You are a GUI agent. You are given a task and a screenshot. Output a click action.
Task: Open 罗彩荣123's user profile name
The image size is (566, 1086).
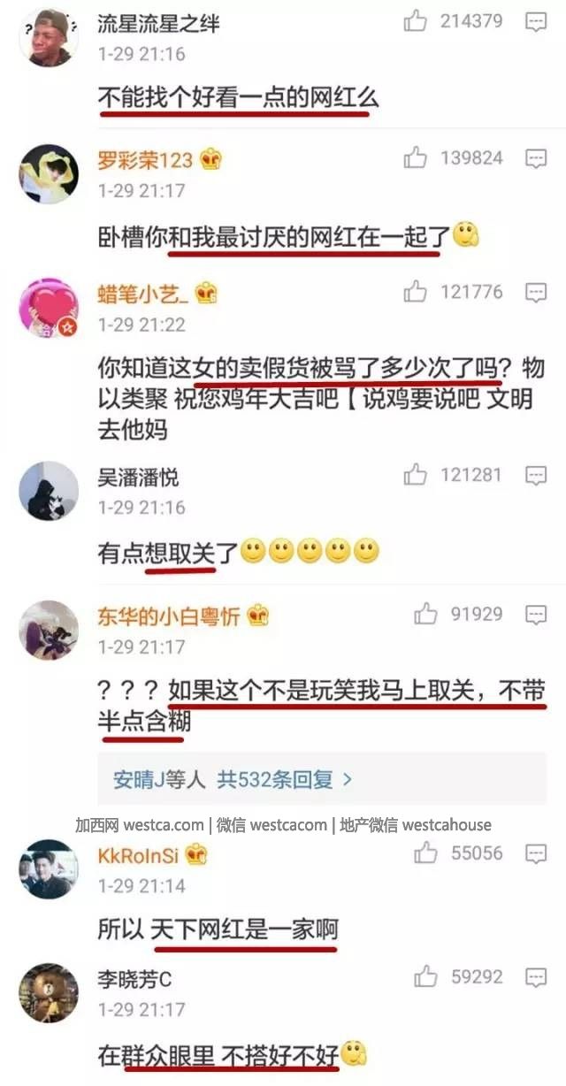pos(145,160)
